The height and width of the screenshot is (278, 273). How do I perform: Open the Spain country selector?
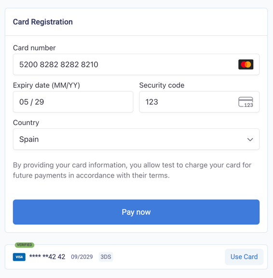point(136,139)
